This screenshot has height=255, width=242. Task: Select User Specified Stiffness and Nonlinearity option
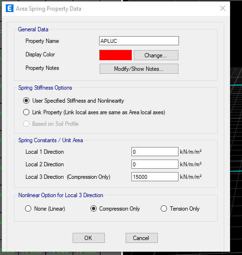click(x=26, y=101)
